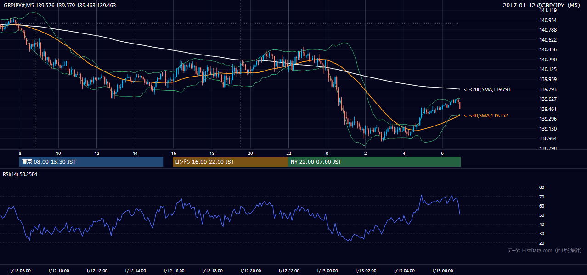Click the '1/12 10:00' bottom time label
Viewport: 587px width, 275px height.
[58, 271]
